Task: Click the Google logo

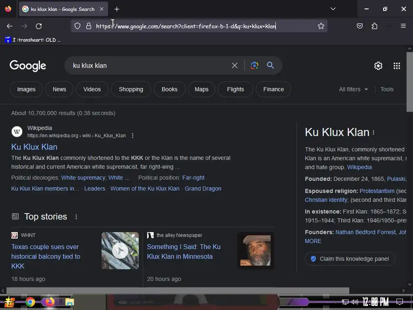Action: [x=28, y=66]
